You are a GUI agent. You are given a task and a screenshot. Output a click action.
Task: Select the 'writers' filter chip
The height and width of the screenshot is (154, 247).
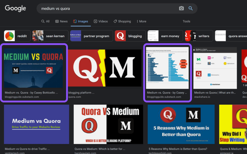click(x=199, y=36)
